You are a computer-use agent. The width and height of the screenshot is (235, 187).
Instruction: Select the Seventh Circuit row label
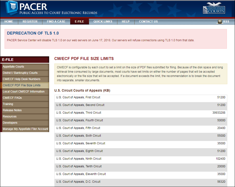tap(81, 143)
